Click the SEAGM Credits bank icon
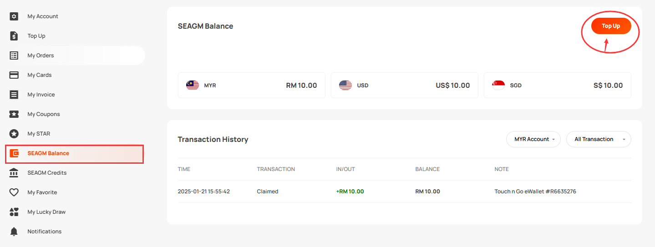Viewport: 655px width, 247px height. [x=14, y=173]
